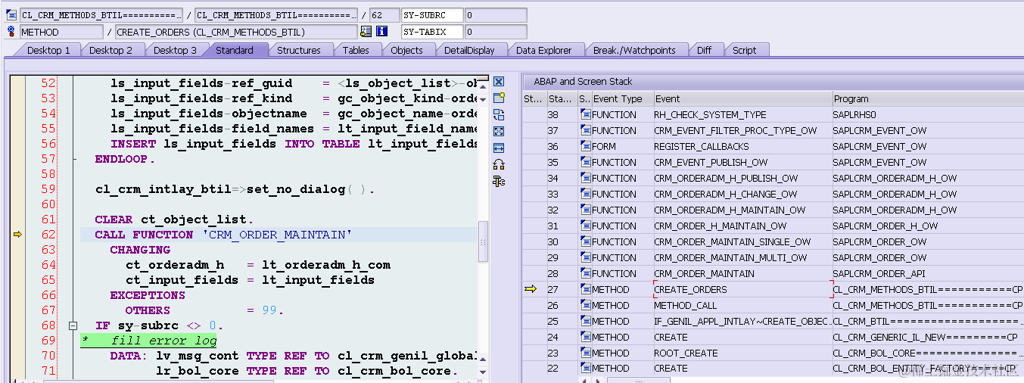This screenshot has width=1024, height=383.
Task: Click the SY-TABIX value field
Action: click(496, 32)
